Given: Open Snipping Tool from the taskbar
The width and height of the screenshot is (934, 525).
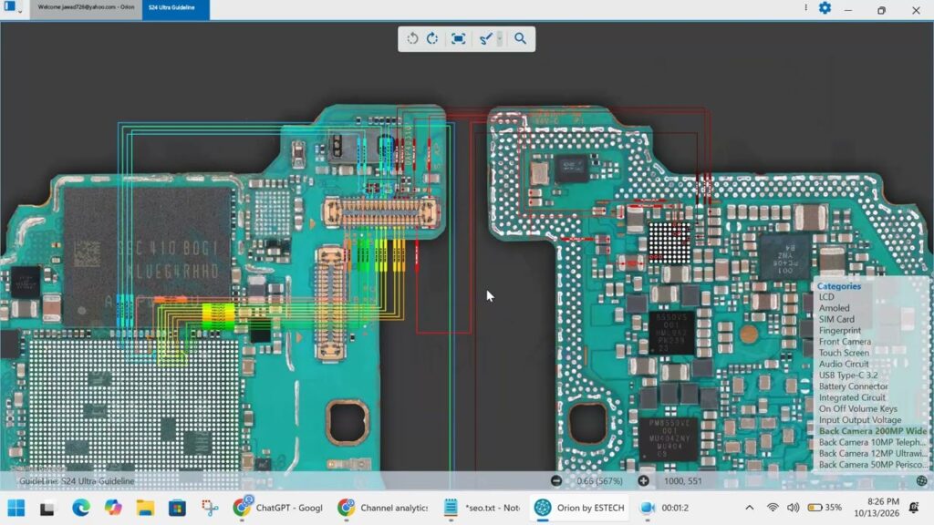Looking at the screenshot, I should 209,508.
